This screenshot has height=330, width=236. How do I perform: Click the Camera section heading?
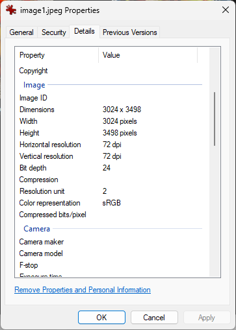click(x=37, y=229)
